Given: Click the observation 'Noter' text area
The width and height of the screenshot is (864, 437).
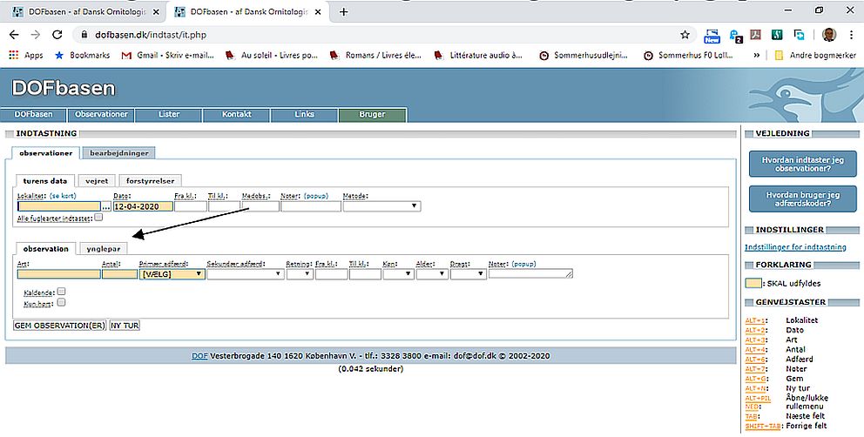Looking at the screenshot, I should point(530,273).
